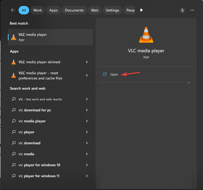Select 'vlc download' suggestion
The image size is (203, 190).
50,143
